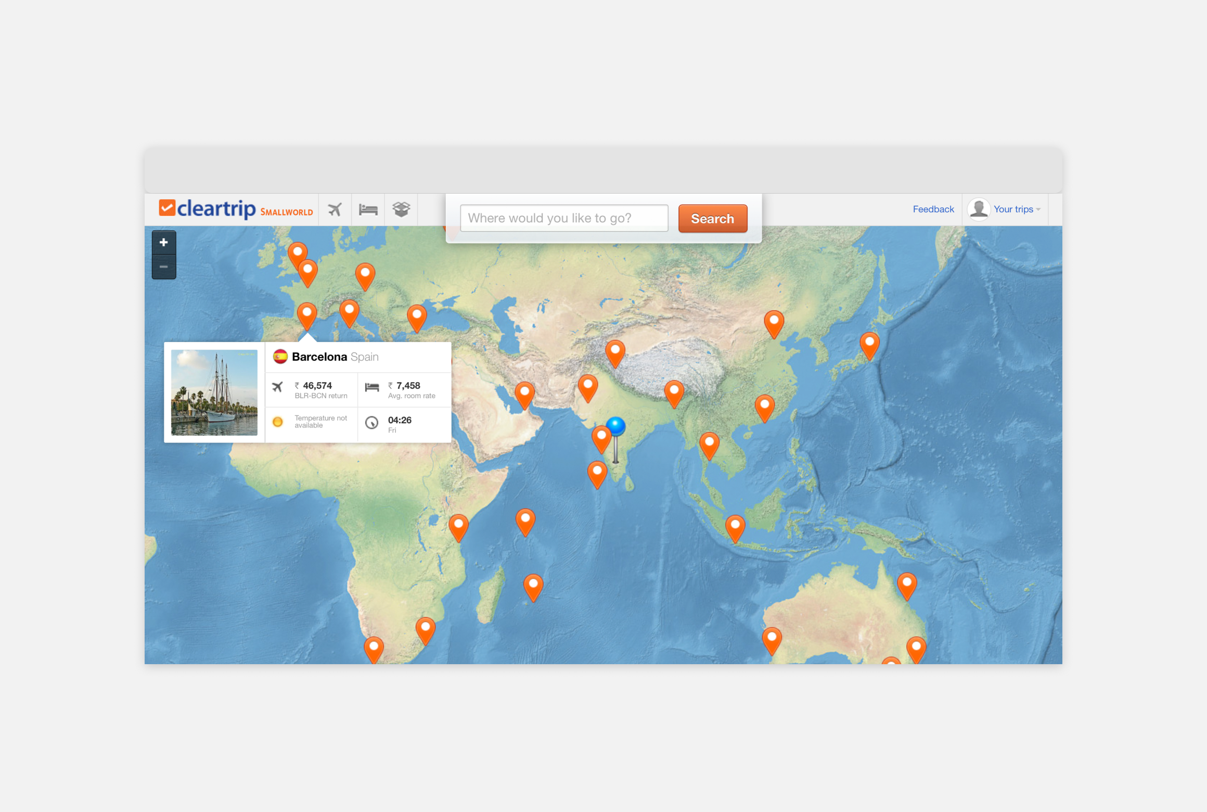The width and height of the screenshot is (1207, 812).
Task: Focus the 'Where would you like to go?' field
Action: pyautogui.click(x=564, y=218)
